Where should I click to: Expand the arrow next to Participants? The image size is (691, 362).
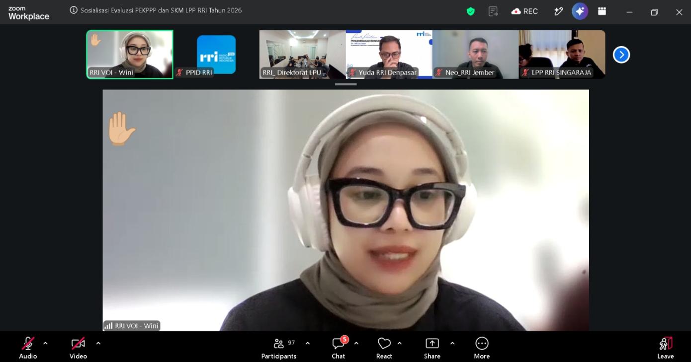[308, 343]
